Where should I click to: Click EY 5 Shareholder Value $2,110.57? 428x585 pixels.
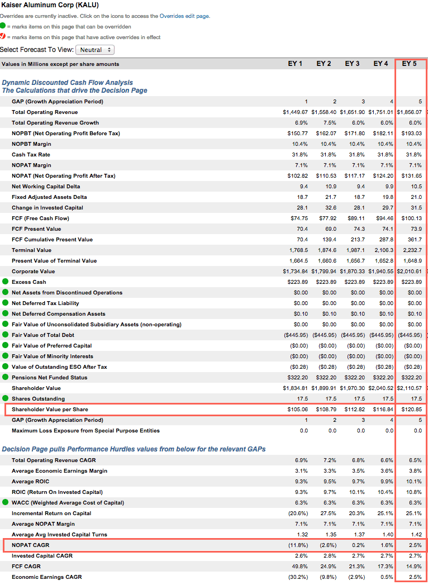click(x=410, y=388)
